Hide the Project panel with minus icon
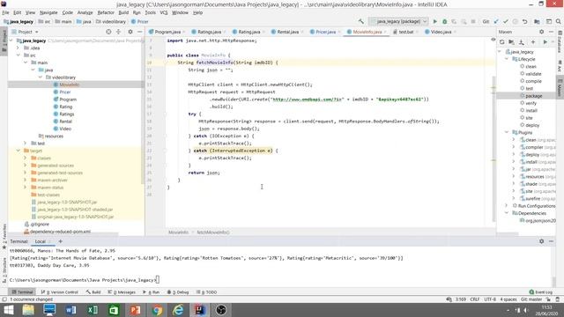564x317 pixels. [139, 32]
